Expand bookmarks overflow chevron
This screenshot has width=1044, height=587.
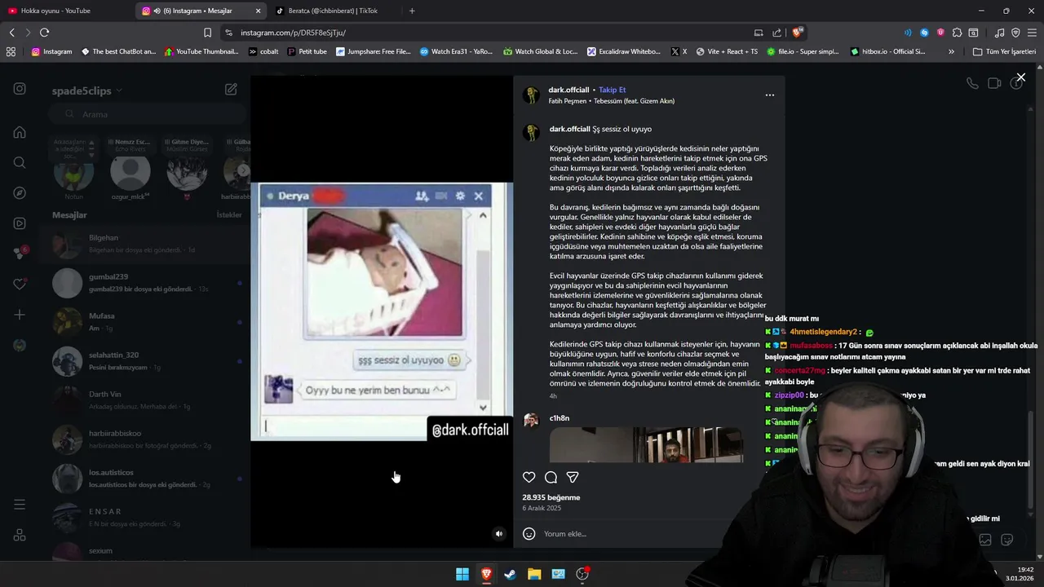tap(951, 51)
